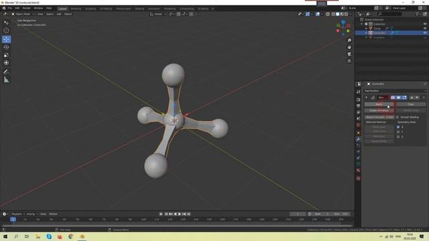The height and width of the screenshot is (241, 429).
Task: Open the Material properties tab
Action: pos(359,170)
